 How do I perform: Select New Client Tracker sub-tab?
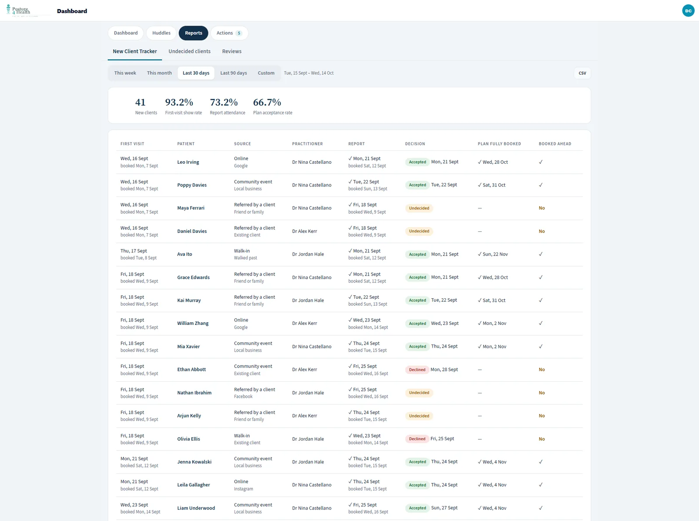pos(135,52)
